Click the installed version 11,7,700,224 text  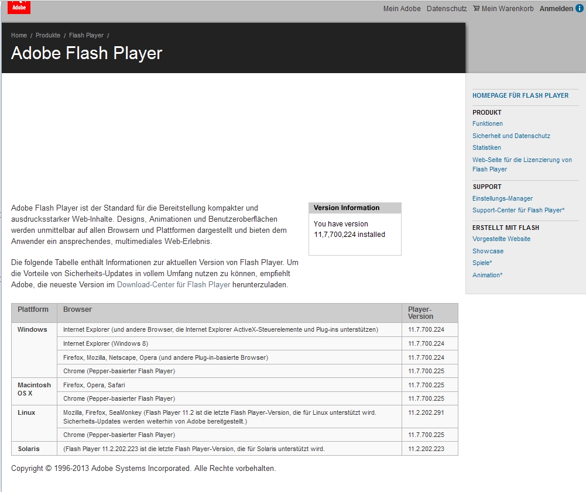coord(349,235)
